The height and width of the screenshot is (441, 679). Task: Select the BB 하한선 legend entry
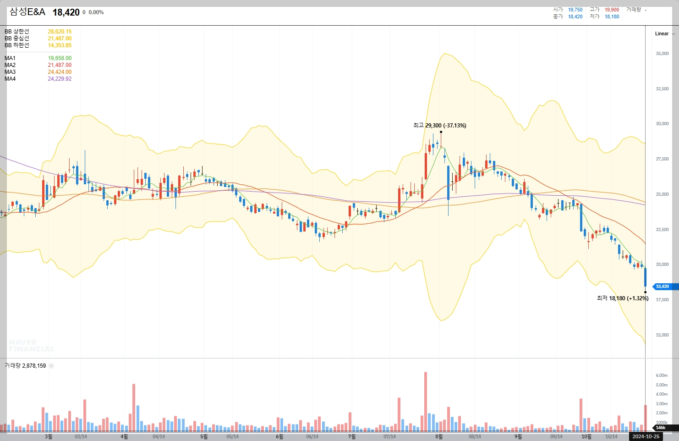[x=17, y=45]
